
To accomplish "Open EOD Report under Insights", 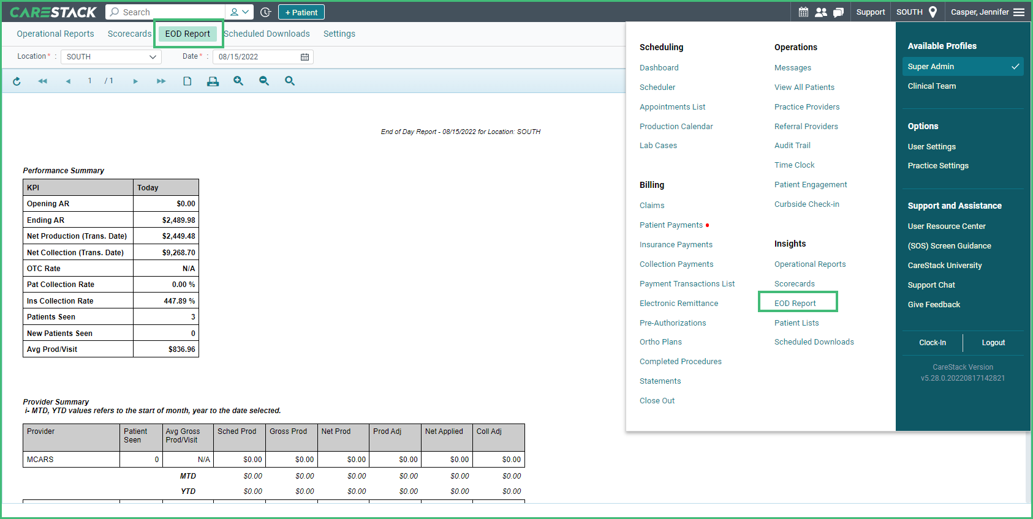I will (x=795, y=304).
